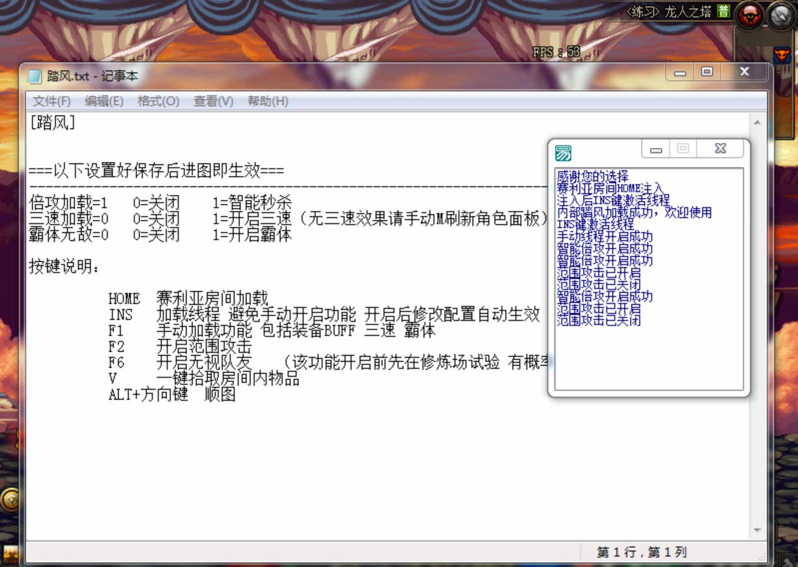Click 感谢您的选择 in log window
The image size is (798, 567).
click(593, 176)
